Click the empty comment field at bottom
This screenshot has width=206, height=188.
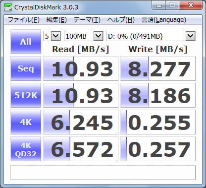[103, 173]
